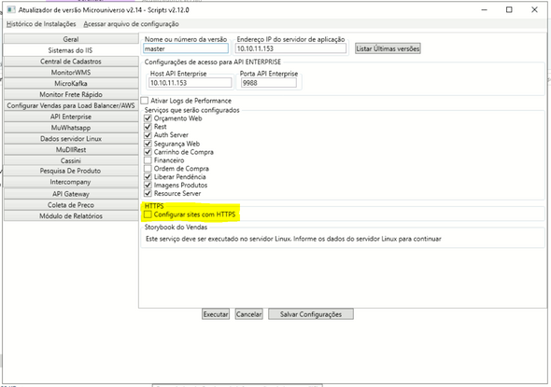Go to the MonitorWMS tab
This screenshot has width=551, height=387.
[x=71, y=73]
